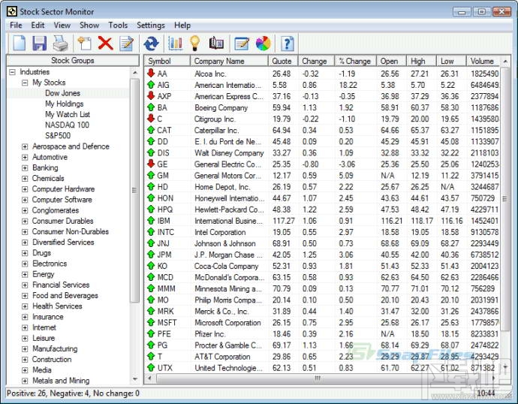Viewport: 518px width, 404px height.
Task: Select NASDAQ 100 in the tree
Action: tap(67, 125)
